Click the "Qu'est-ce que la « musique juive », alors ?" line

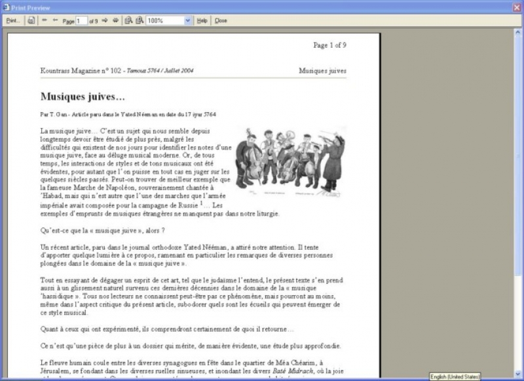pyautogui.click(x=103, y=230)
